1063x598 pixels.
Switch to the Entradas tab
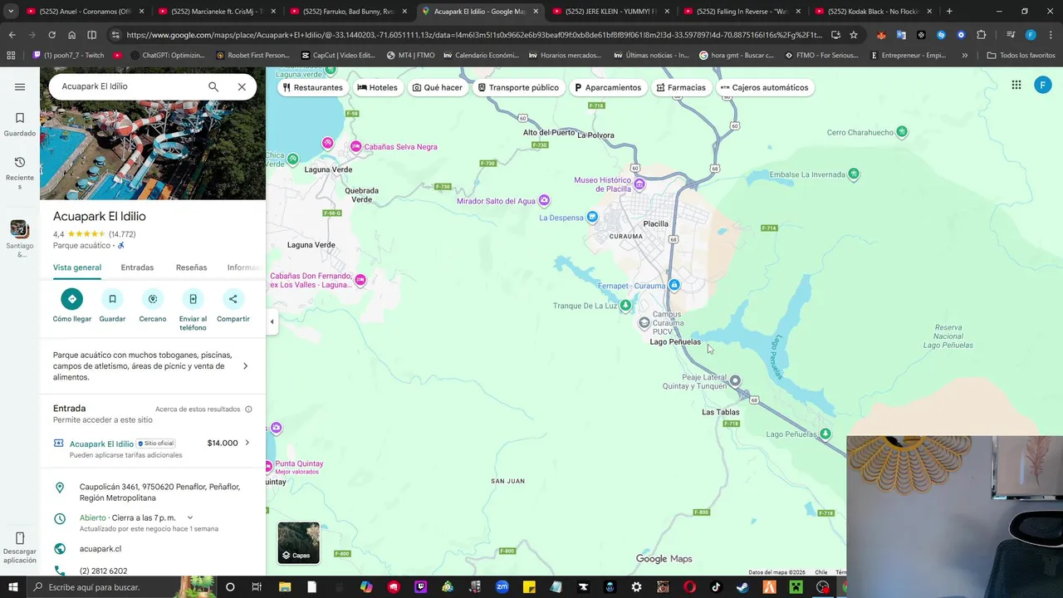[137, 267]
